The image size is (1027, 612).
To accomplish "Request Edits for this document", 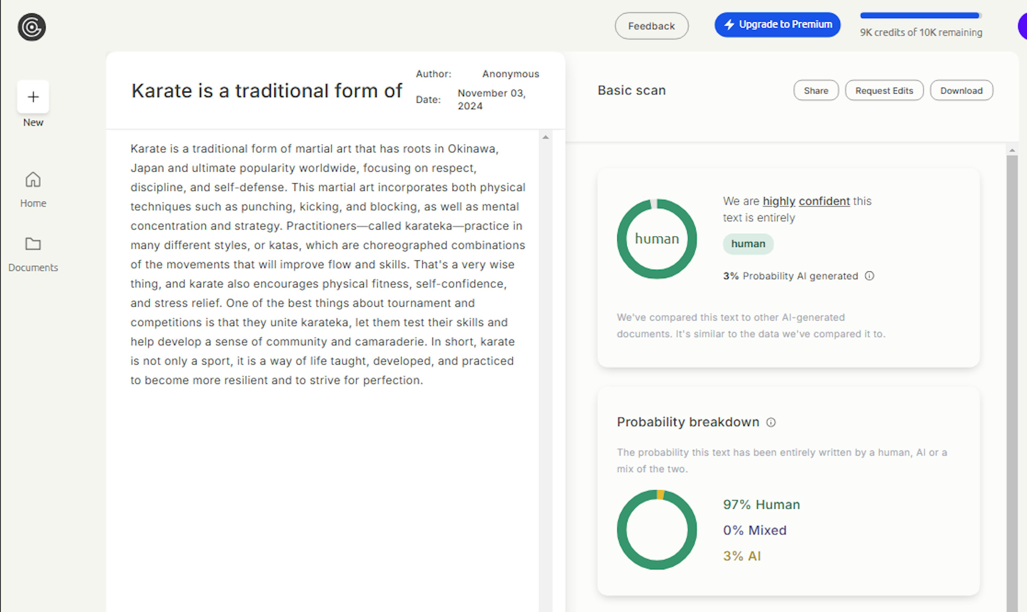I will (884, 90).
